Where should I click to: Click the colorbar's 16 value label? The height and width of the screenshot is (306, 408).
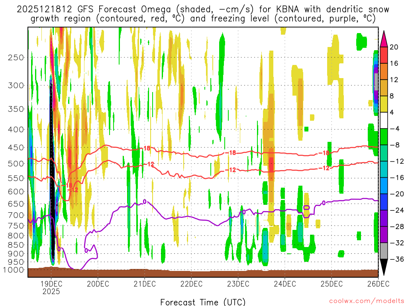[394, 63]
